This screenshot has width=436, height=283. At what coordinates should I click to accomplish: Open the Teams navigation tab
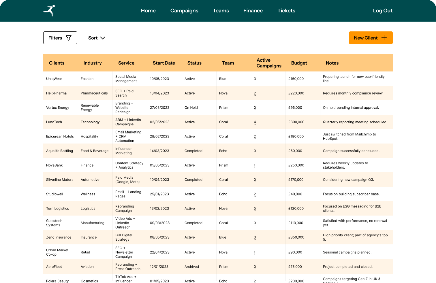pyautogui.click(x=221, y=11)
